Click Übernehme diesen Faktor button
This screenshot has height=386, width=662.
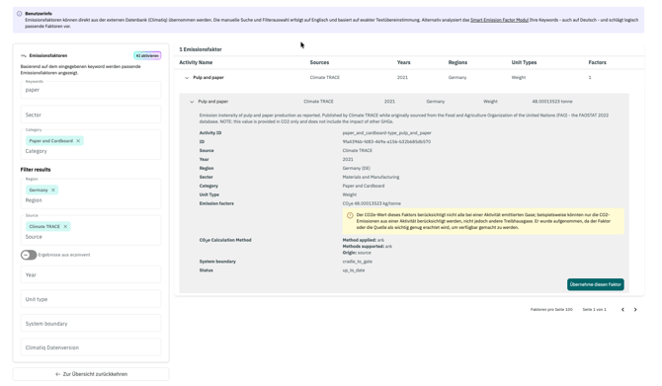595,284
